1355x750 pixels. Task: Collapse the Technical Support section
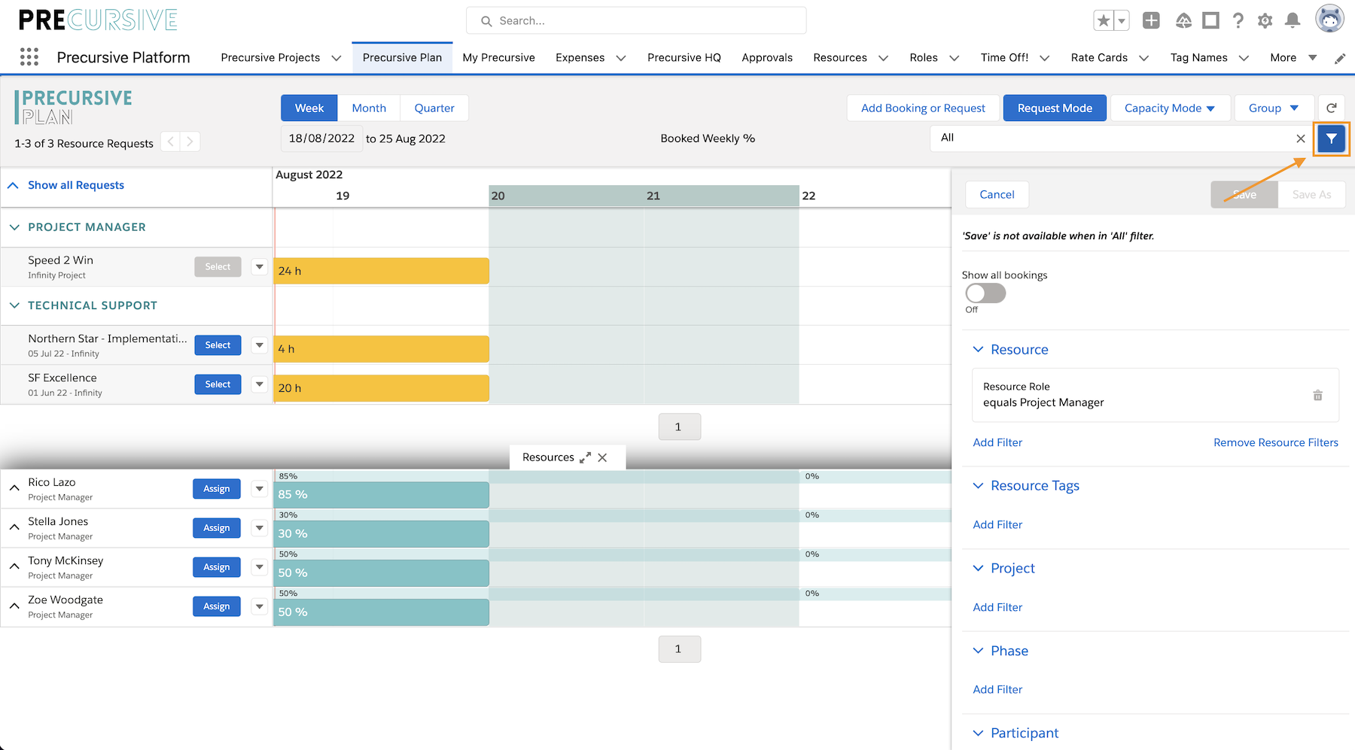tap(14, 305)
